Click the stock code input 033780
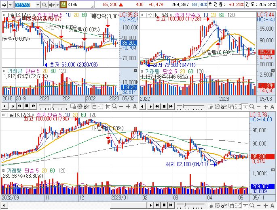This screenshot has height=210, width=277. [x=25, y=5]
